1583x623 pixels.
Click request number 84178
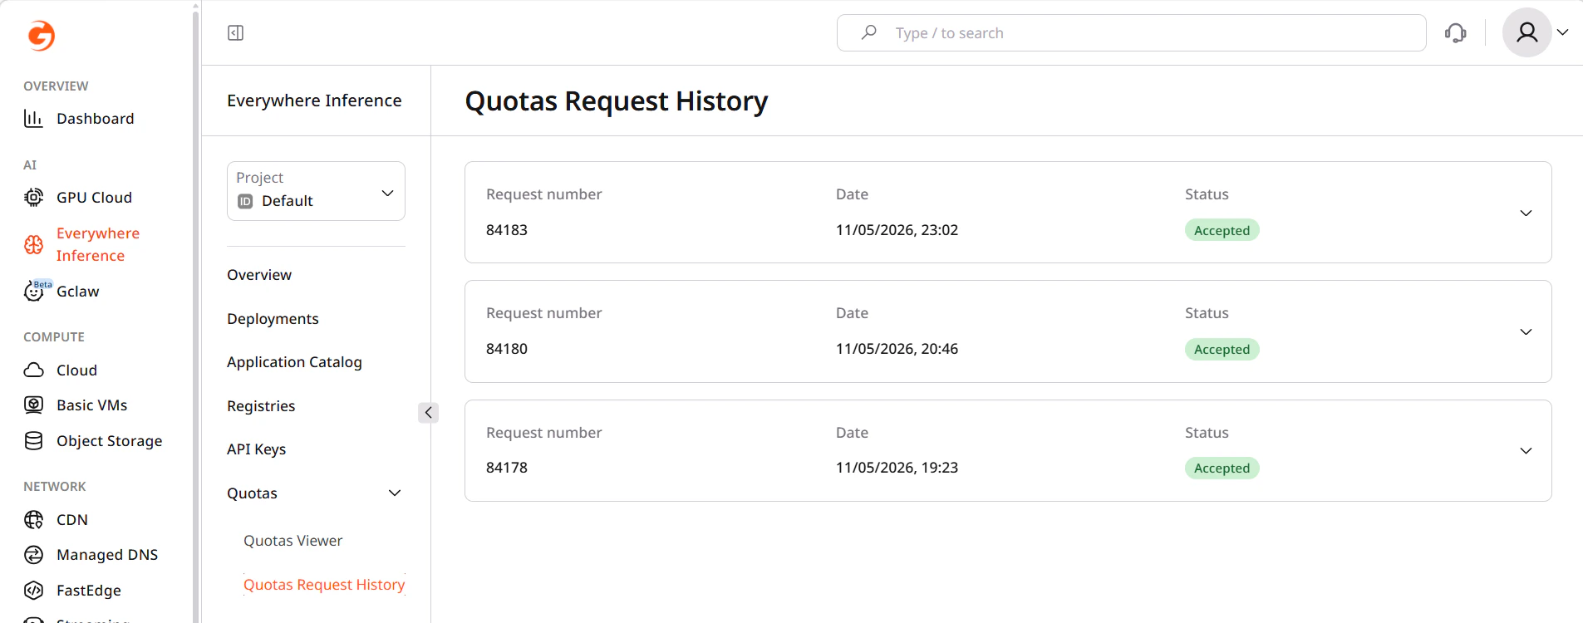[x=506, y=468]
